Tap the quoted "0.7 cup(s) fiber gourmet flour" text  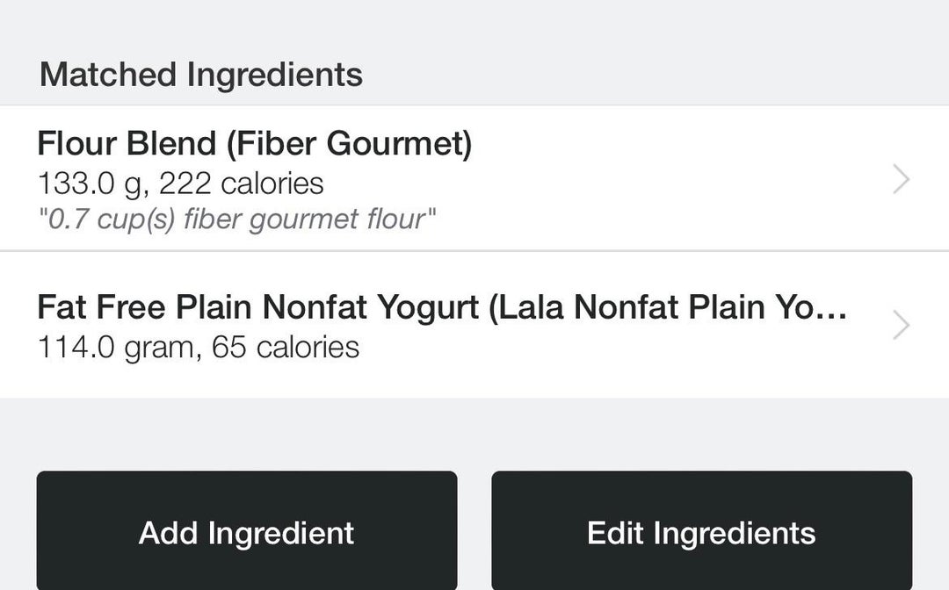tap(236, 219)
